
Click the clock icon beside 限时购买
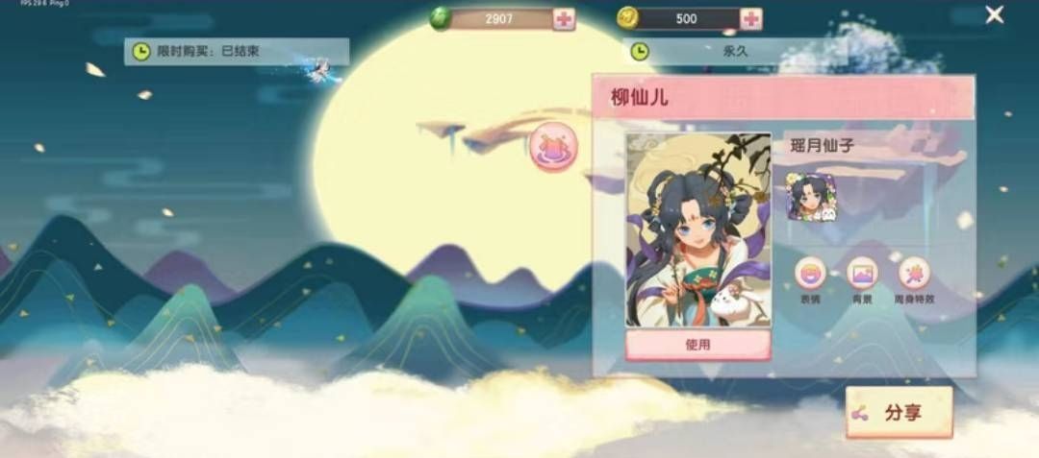141,52
